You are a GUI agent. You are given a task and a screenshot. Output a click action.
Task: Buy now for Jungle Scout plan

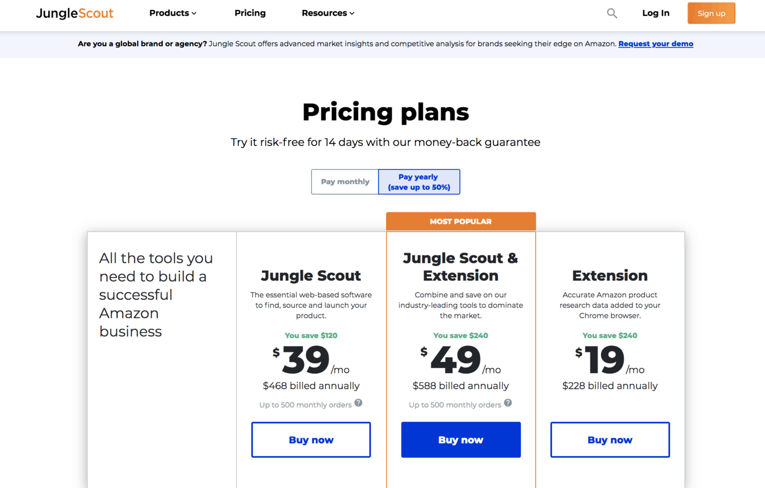click(311, 440)
